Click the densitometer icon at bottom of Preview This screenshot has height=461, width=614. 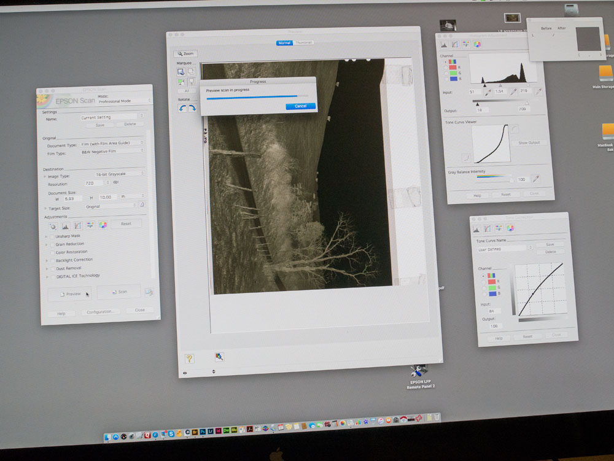click(x=219, y=357)
